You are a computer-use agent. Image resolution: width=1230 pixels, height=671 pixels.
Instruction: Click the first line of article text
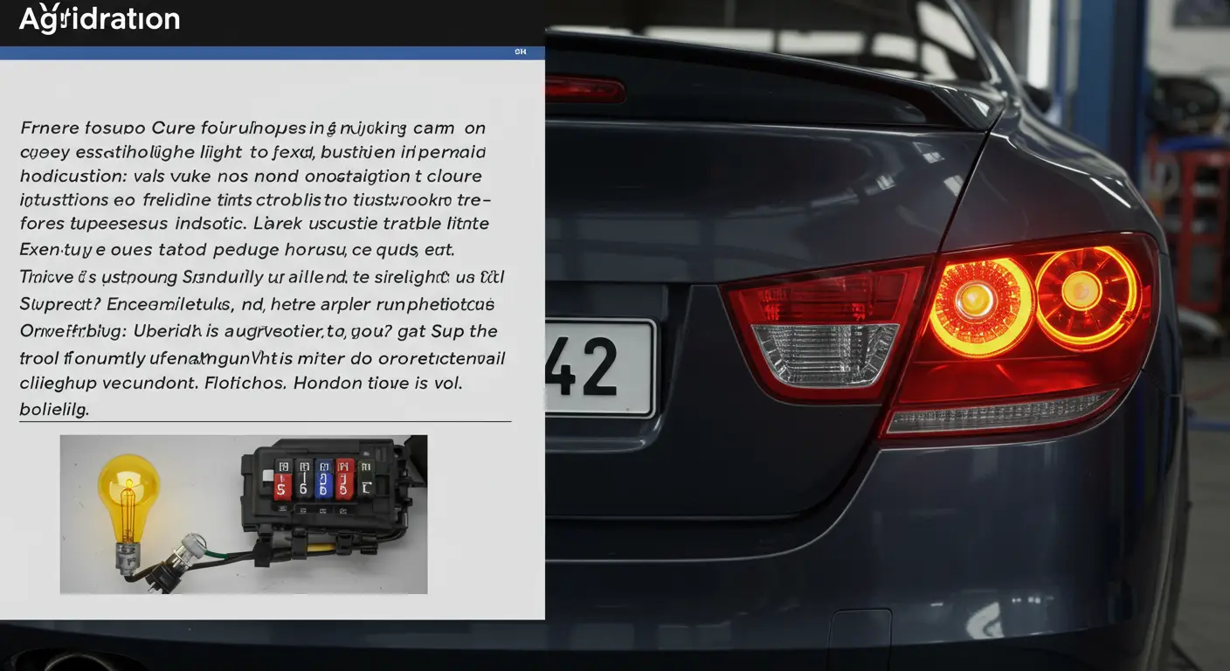[252, 128]
